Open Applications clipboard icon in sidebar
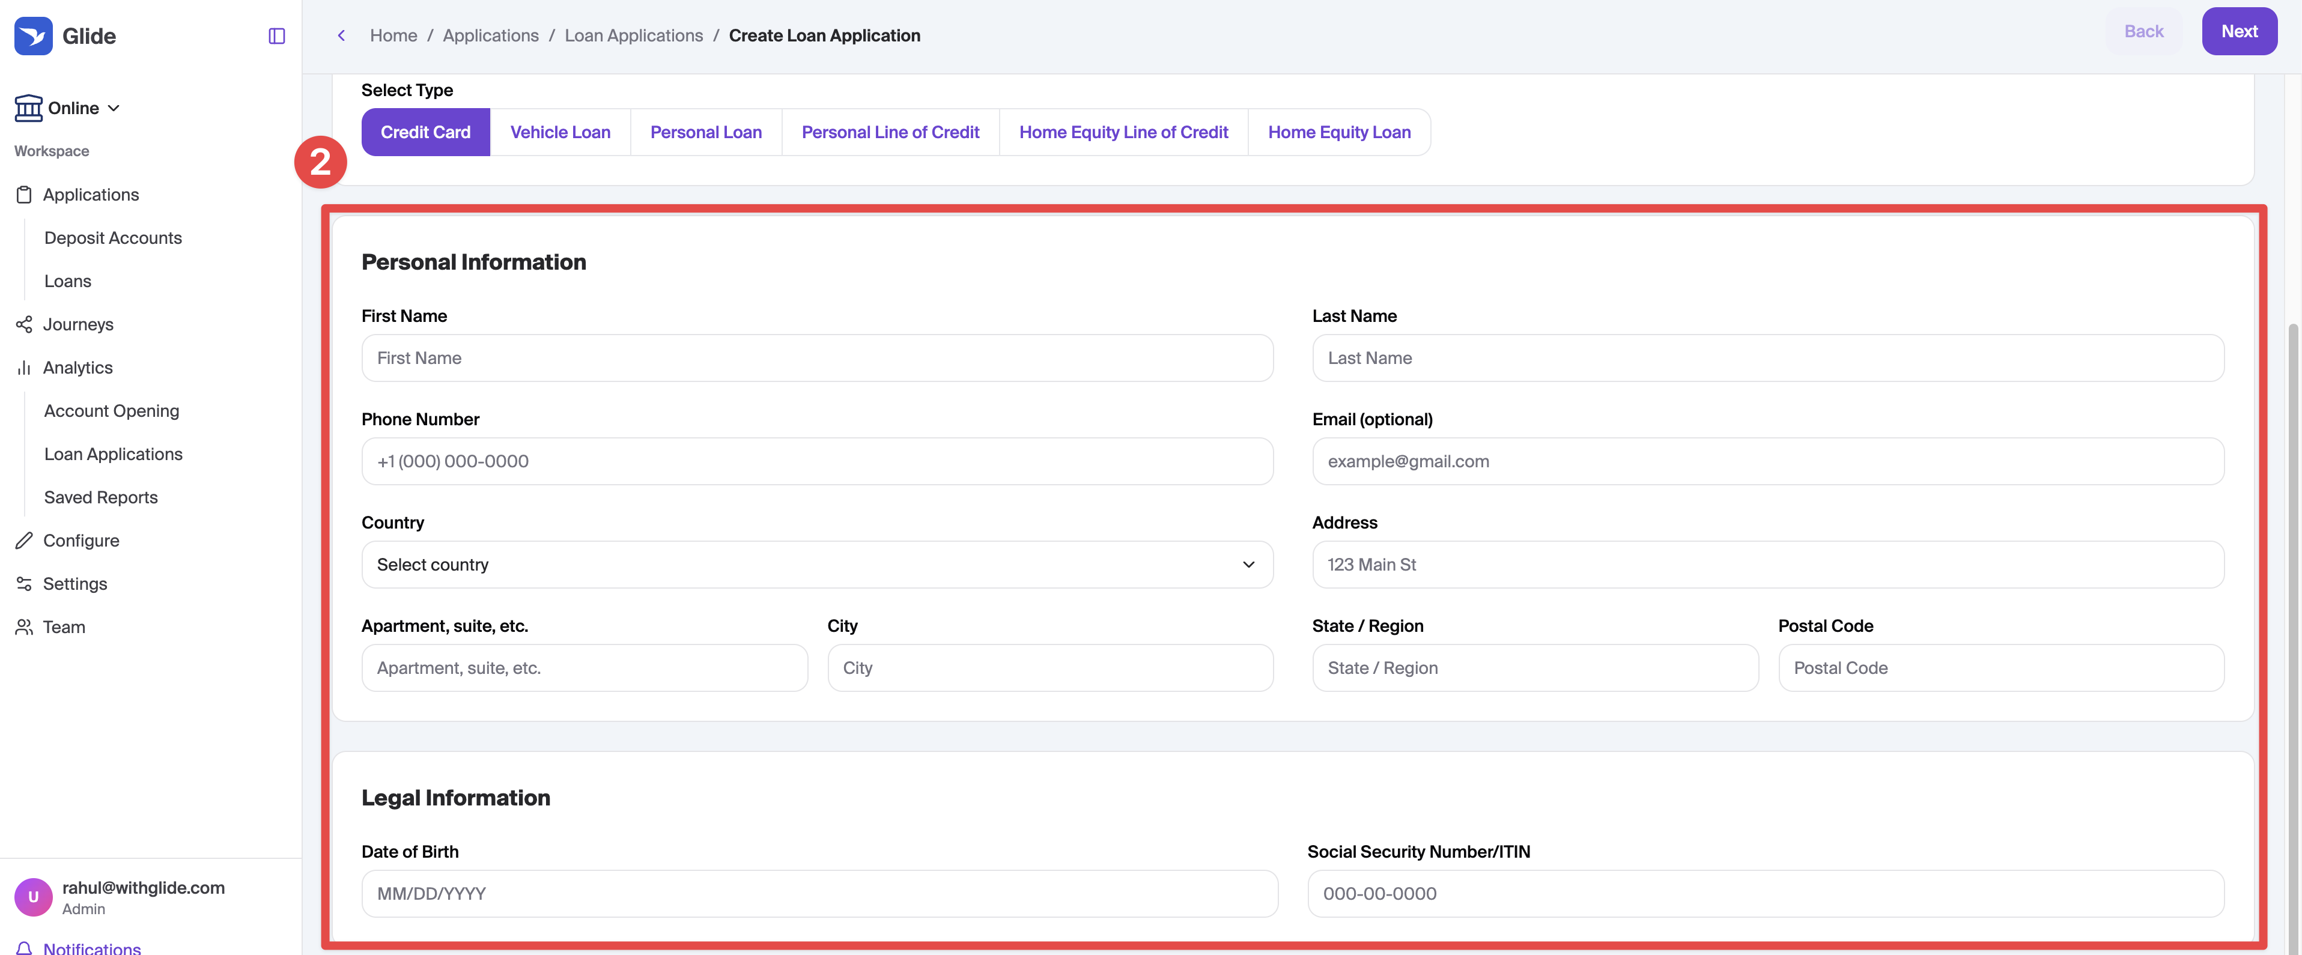The width and height of the screenshot is (2302, 955). pos(24,195)
